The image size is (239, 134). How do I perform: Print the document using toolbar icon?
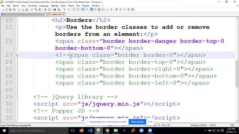tap(27, 9)
